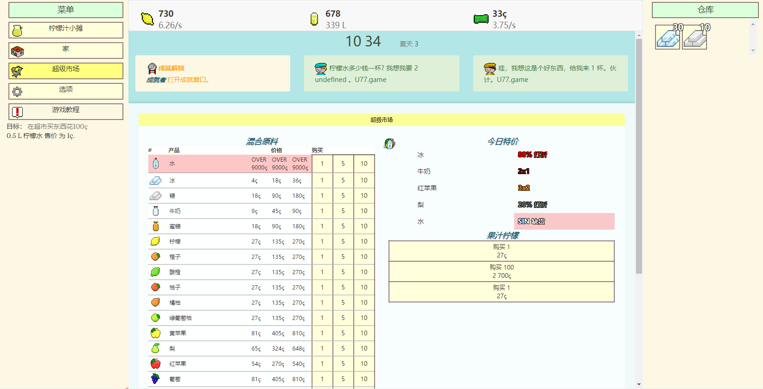Click the main page vertical scrollbar

pos(639,157)
